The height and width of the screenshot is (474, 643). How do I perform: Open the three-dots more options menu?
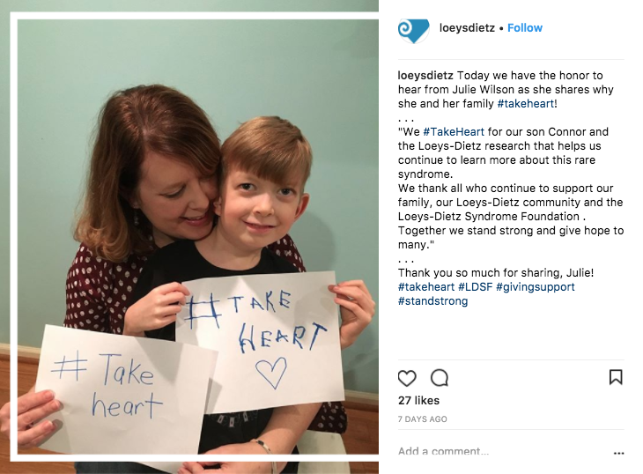[x=618, y=453]
